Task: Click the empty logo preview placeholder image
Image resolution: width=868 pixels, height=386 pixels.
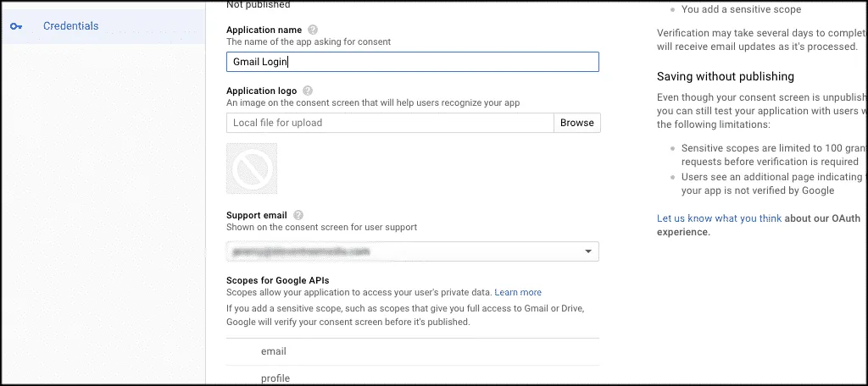Action: click(252, 168)
